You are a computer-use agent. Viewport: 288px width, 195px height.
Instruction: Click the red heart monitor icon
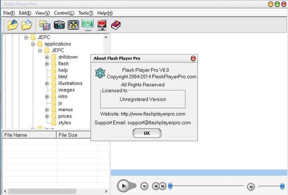pos(102,25)
